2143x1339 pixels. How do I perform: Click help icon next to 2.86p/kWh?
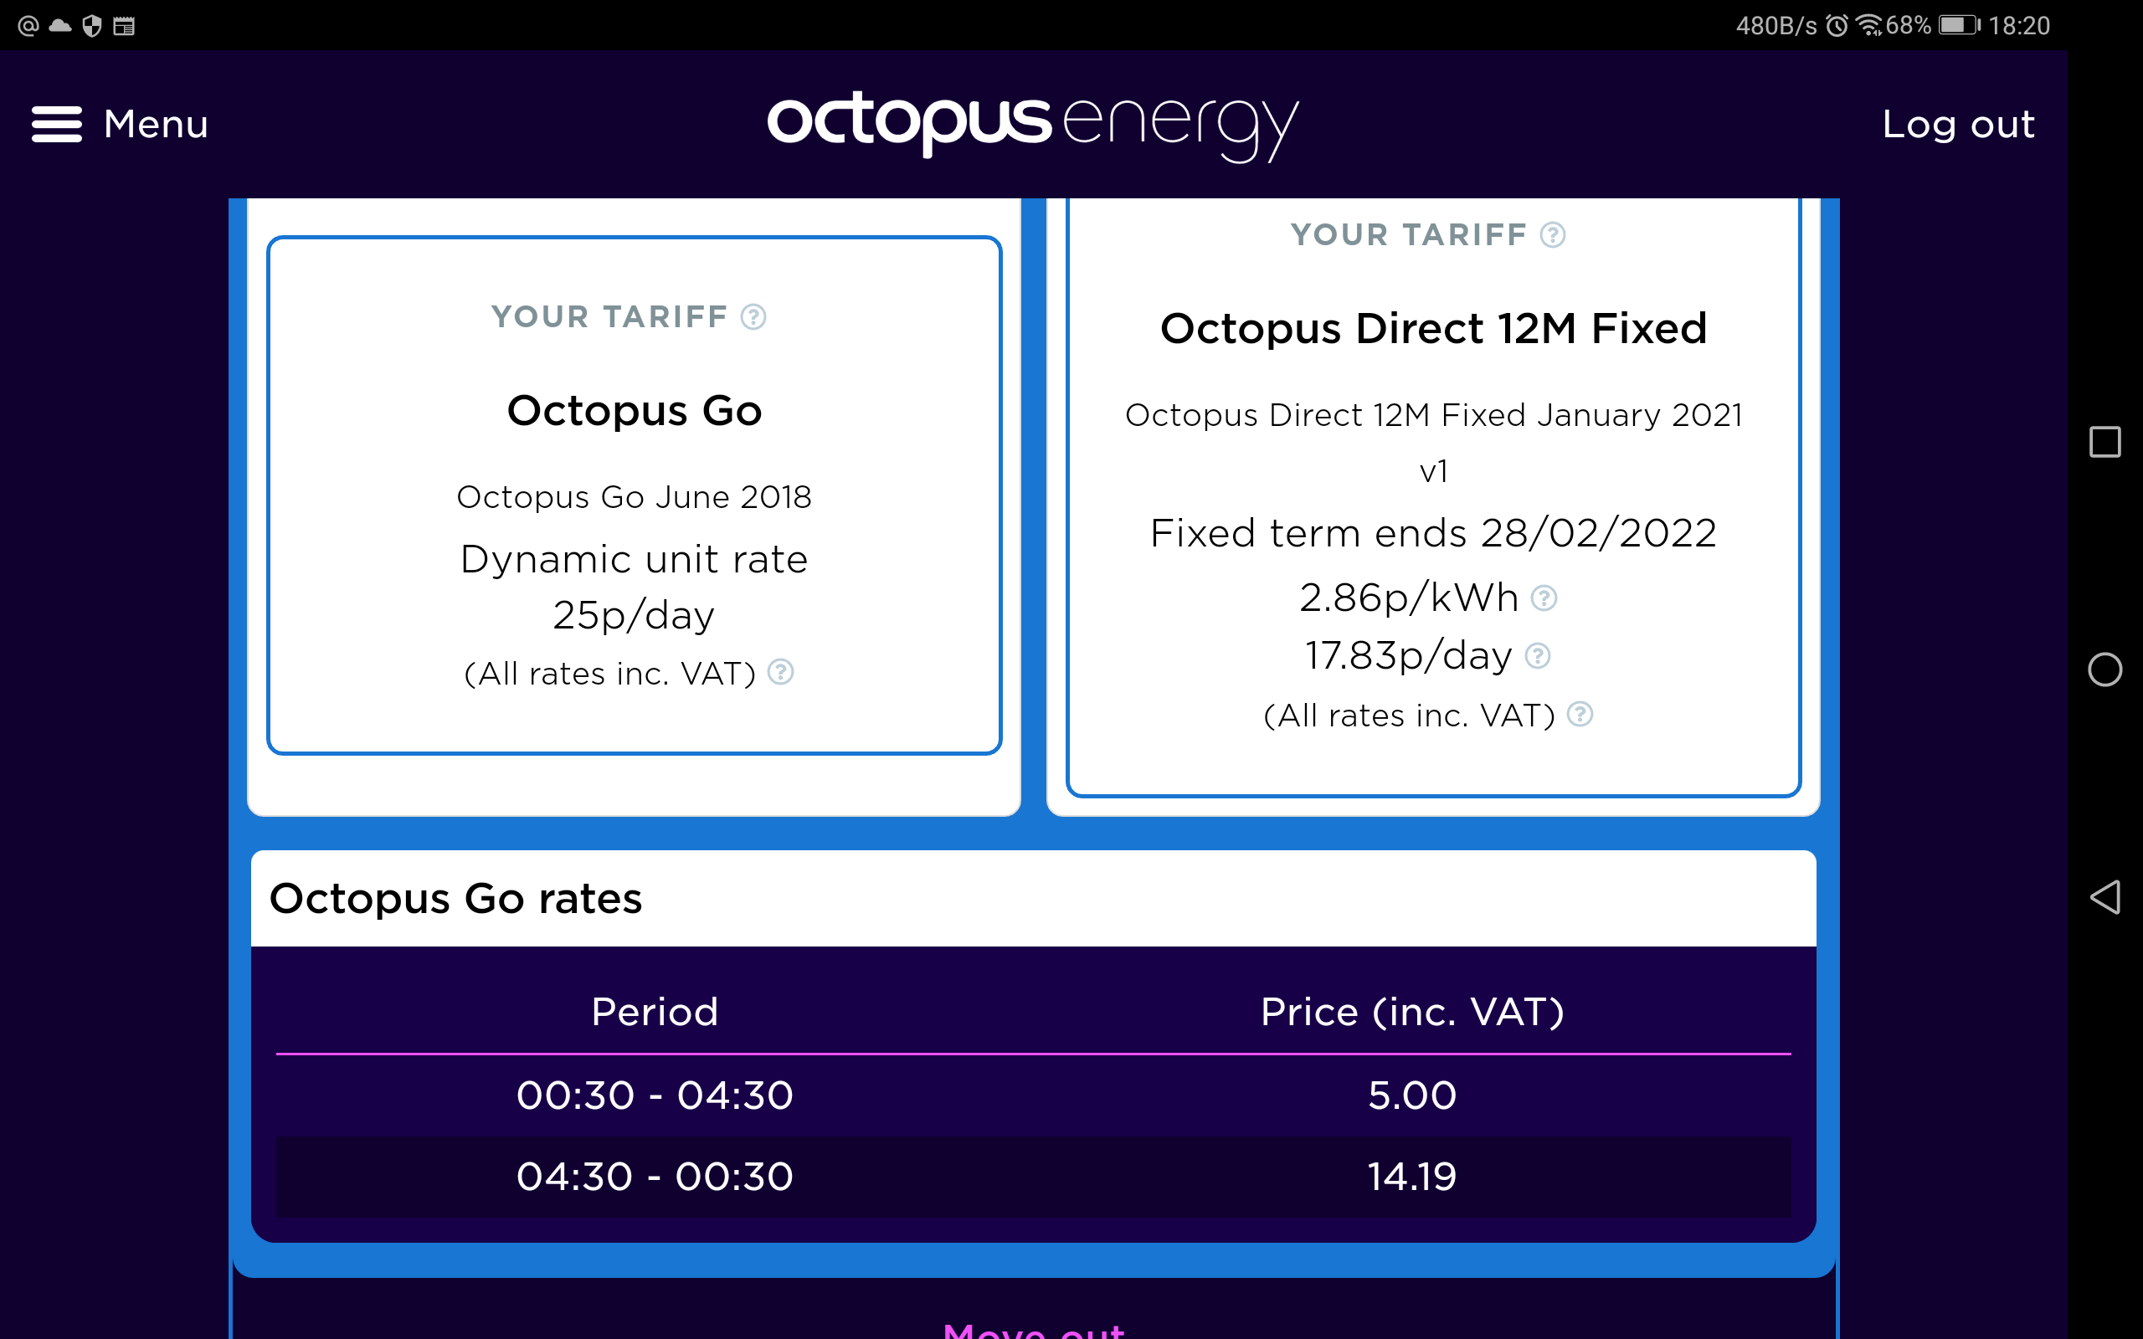[x=1544, y=598]
